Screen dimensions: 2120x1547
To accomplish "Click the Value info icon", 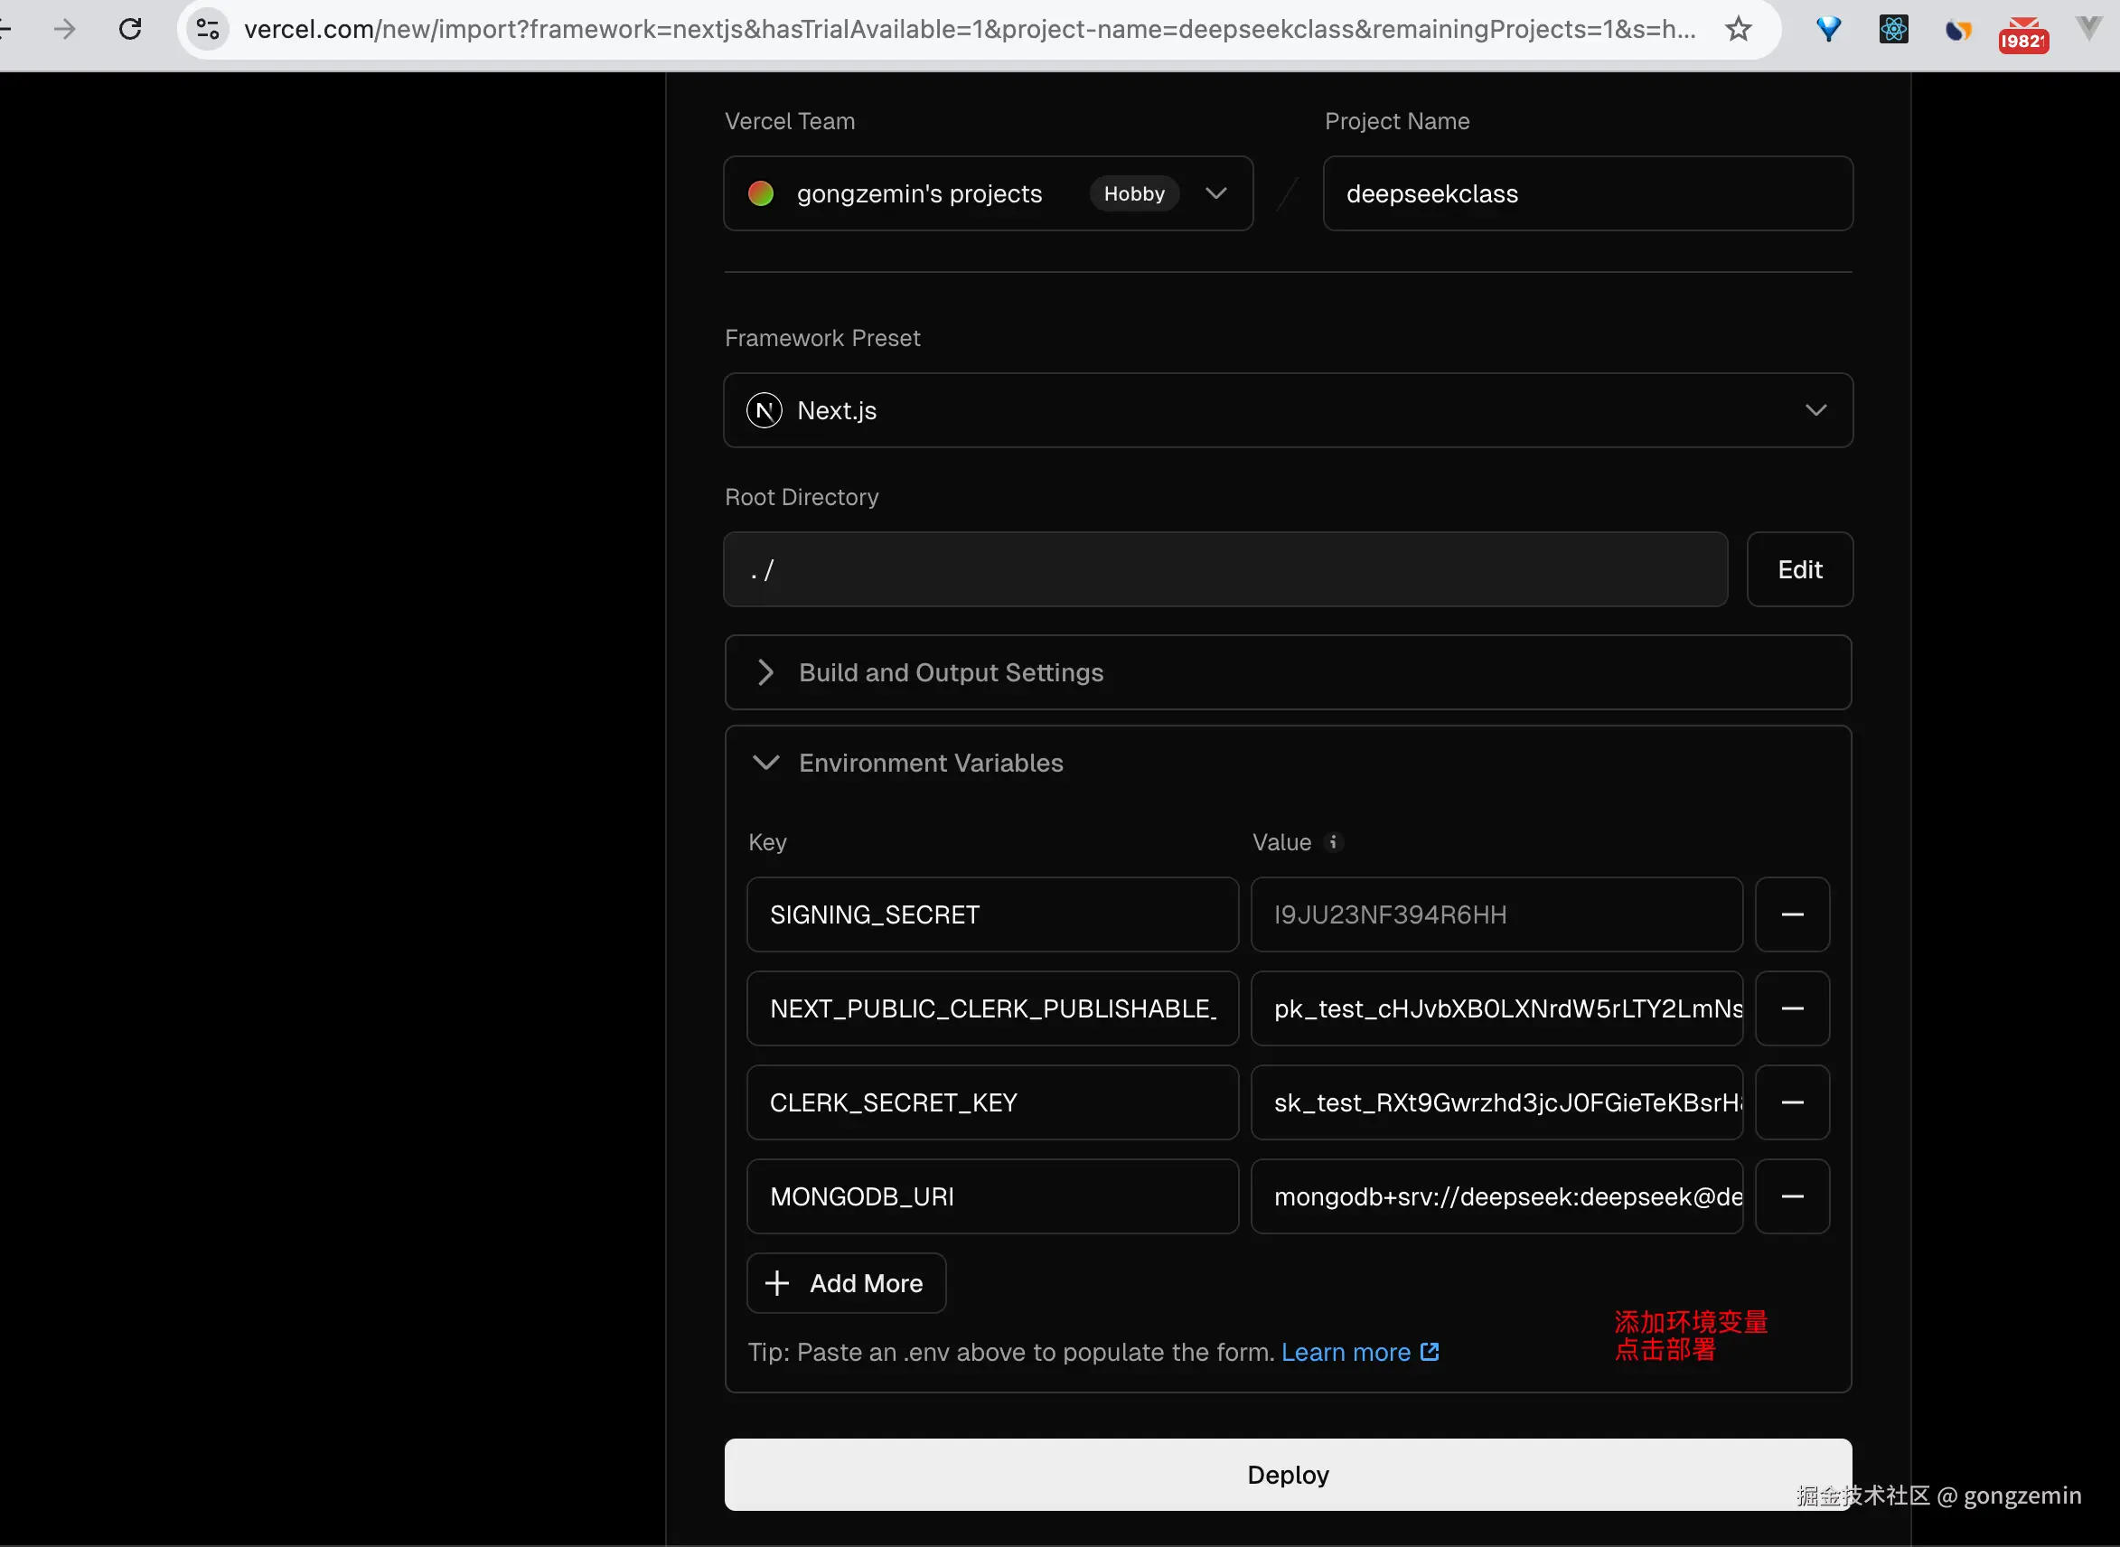I will pyautogui.click(x=1334, y=842).
